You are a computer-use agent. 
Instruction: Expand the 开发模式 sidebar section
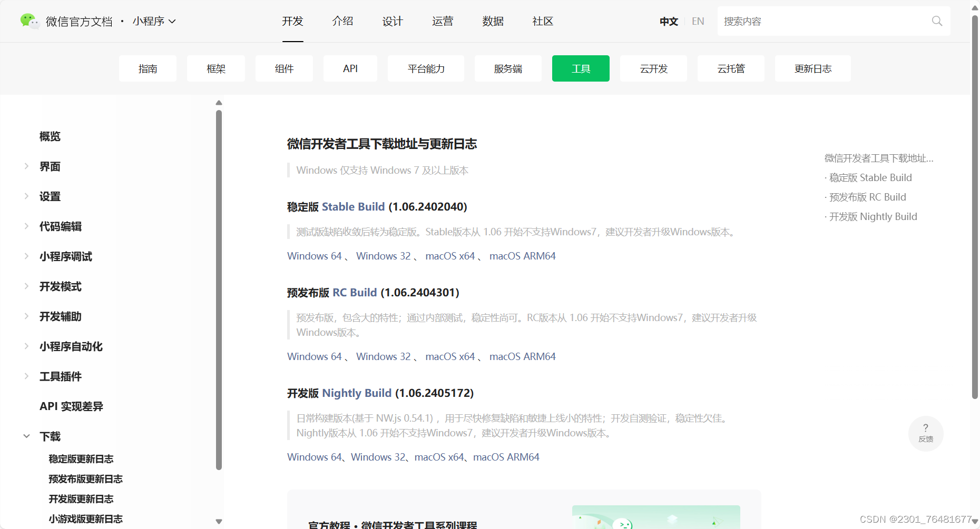(26, 286)
